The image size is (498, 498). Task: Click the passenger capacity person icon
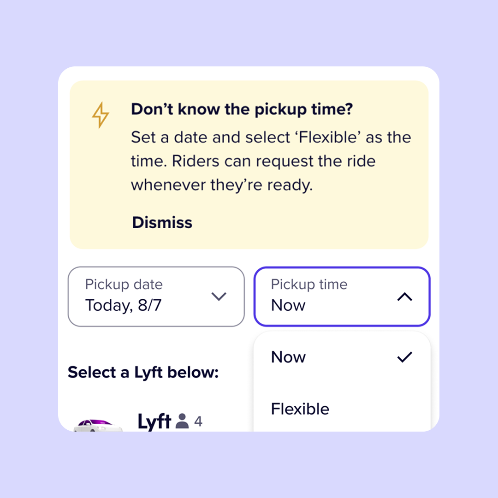(183, 421)
